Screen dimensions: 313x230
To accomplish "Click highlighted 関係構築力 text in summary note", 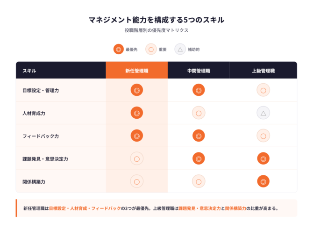I will tap(235, 208).
